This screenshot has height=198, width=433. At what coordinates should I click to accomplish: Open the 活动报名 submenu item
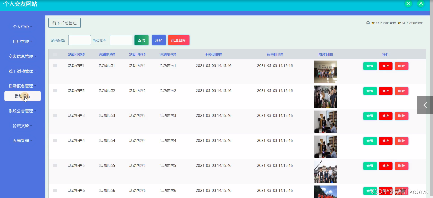pyautogui.click(x=23, y=96)
